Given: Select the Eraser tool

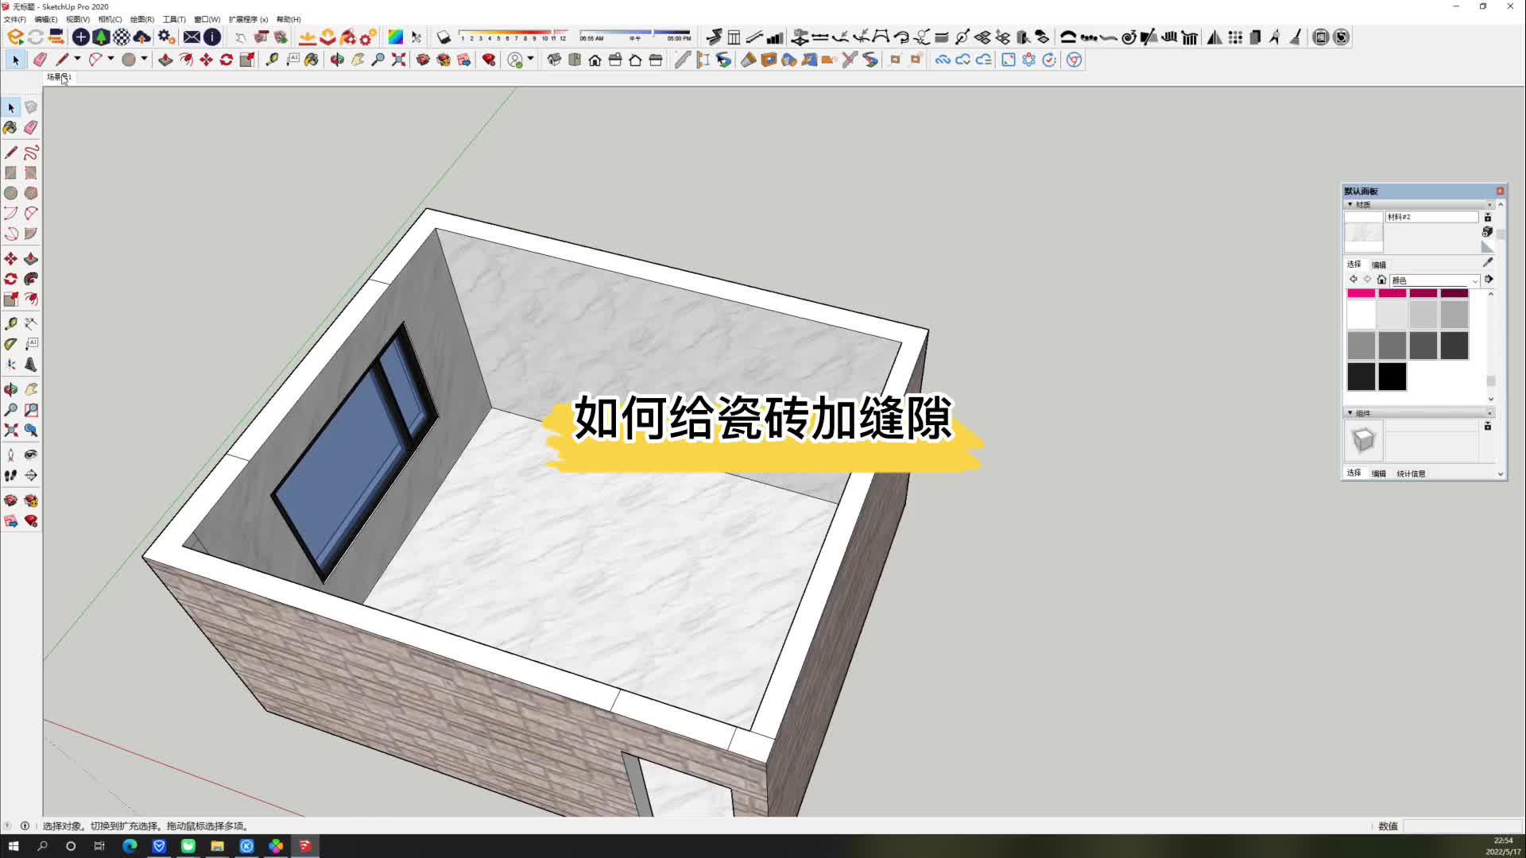Looking at the screenshot, I should point(31,127).
